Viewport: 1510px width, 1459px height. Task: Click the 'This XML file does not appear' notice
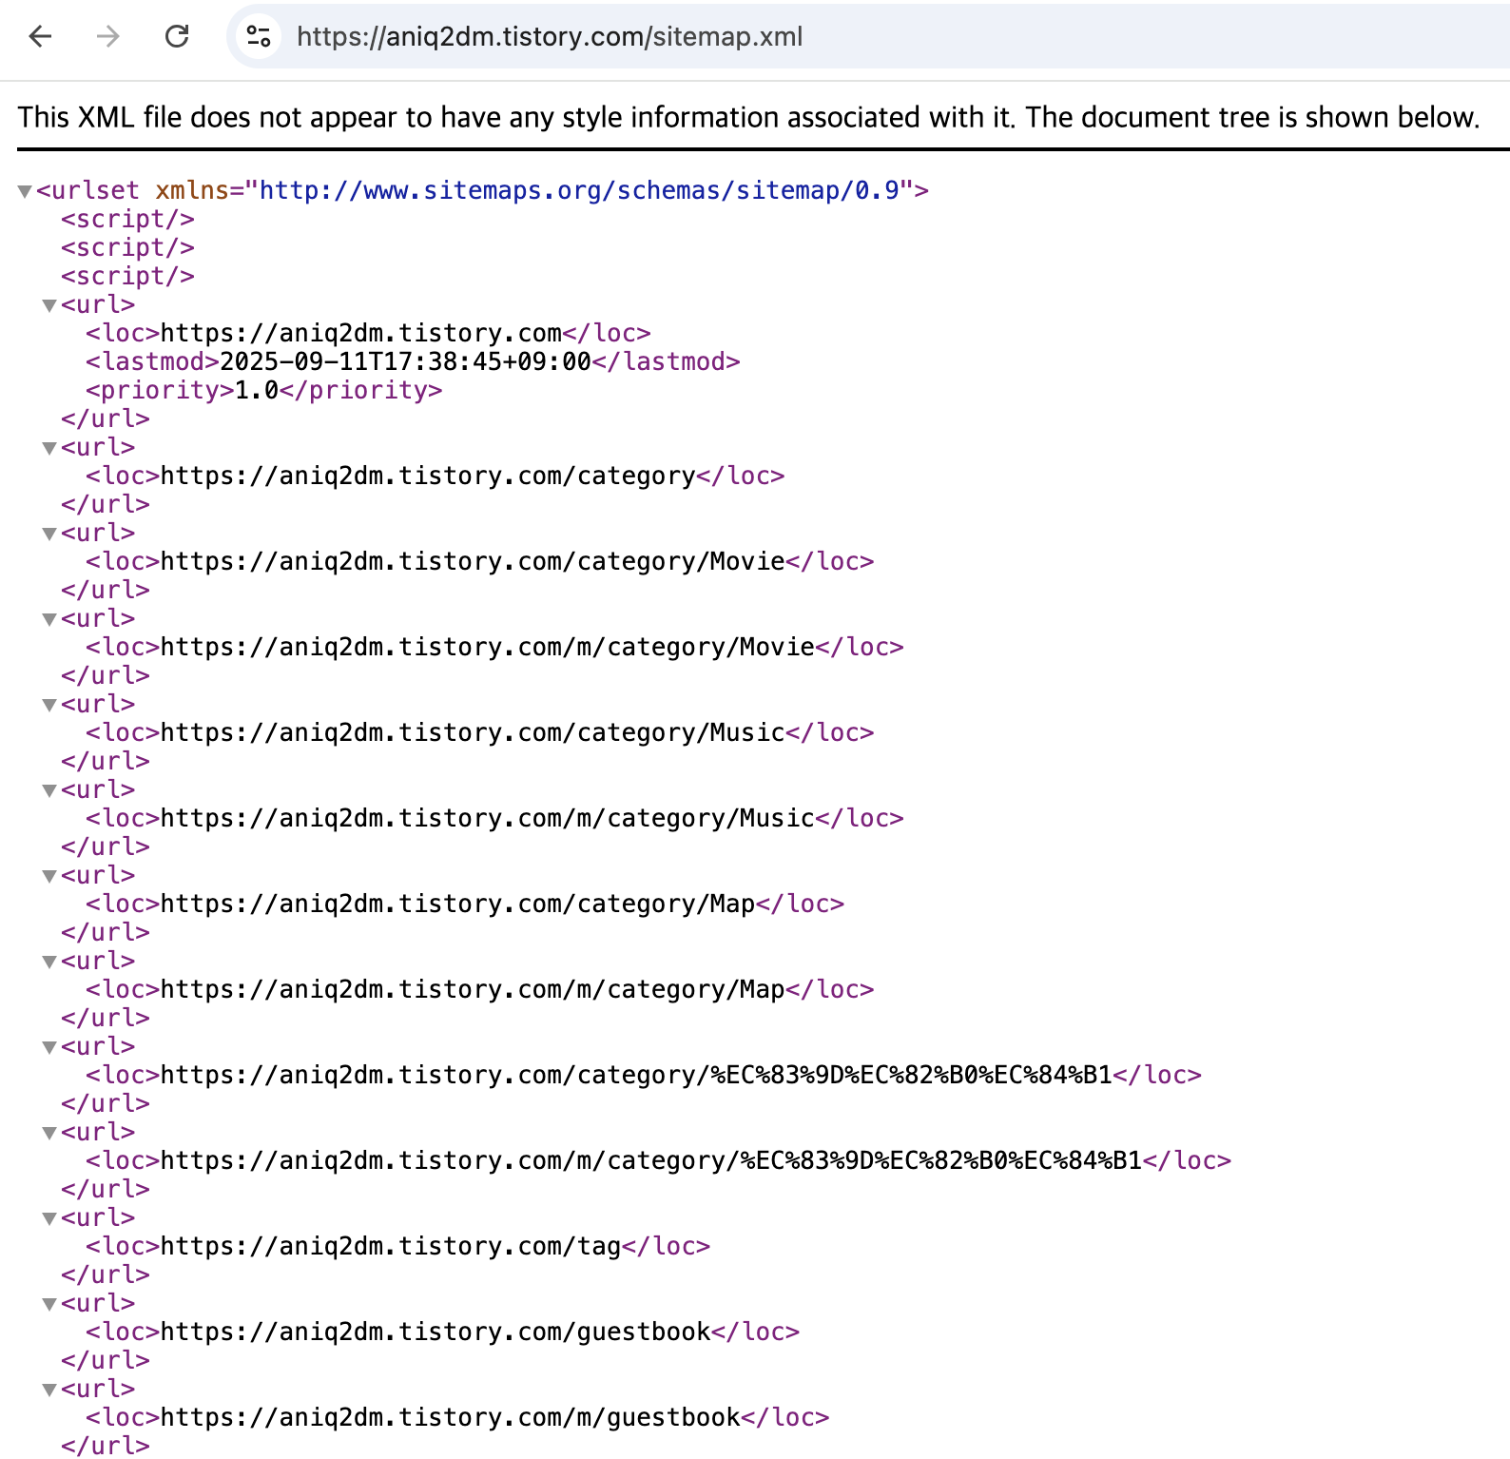pyautogui.click(x=748, y=117)
